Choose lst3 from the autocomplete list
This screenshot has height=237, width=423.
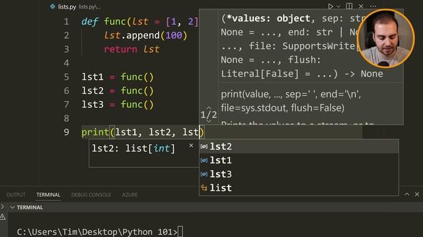(299, 174)
